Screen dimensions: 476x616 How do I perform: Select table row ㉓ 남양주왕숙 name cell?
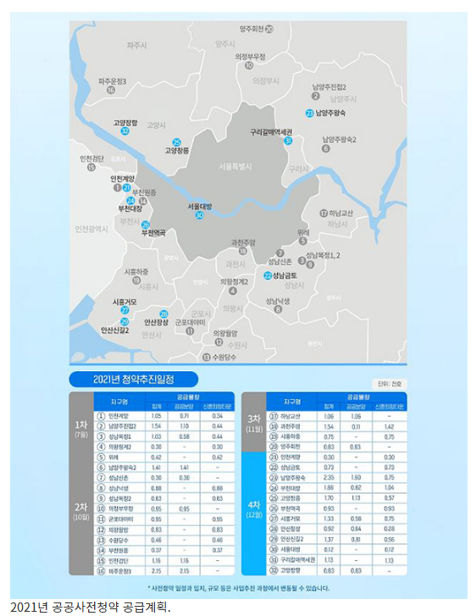coord(292,478)
